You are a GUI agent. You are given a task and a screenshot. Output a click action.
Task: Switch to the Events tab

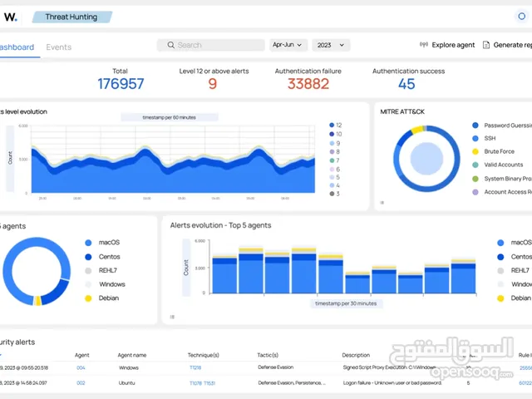pos(59,47)
